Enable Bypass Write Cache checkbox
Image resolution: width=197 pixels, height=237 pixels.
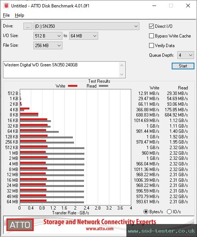point(151,36)
